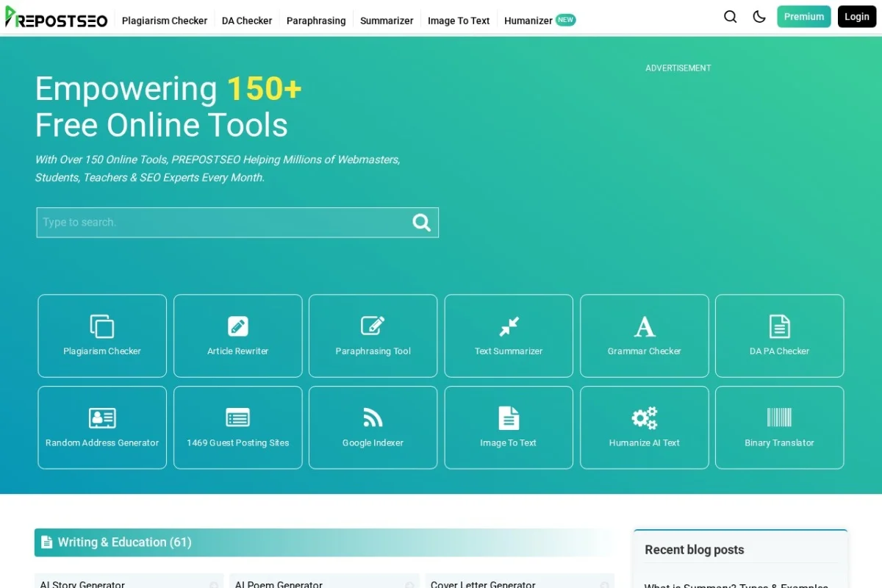
Task: Open the Plagiarism Checker tool card icon
Action: tap(102, 326)
